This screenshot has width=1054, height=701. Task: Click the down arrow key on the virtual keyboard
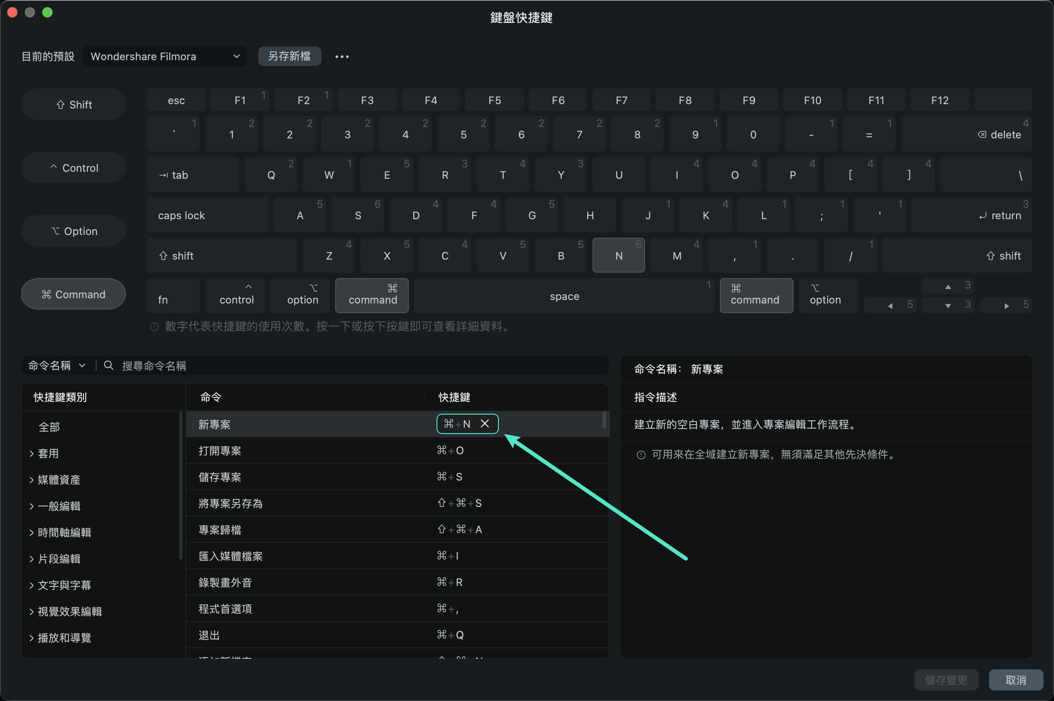pos(948,305)
